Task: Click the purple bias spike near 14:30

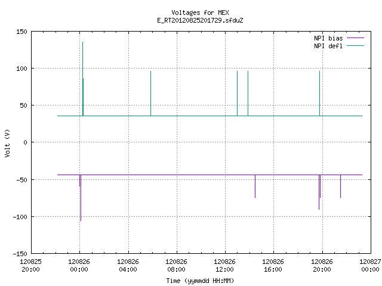Action: point(255,186)
